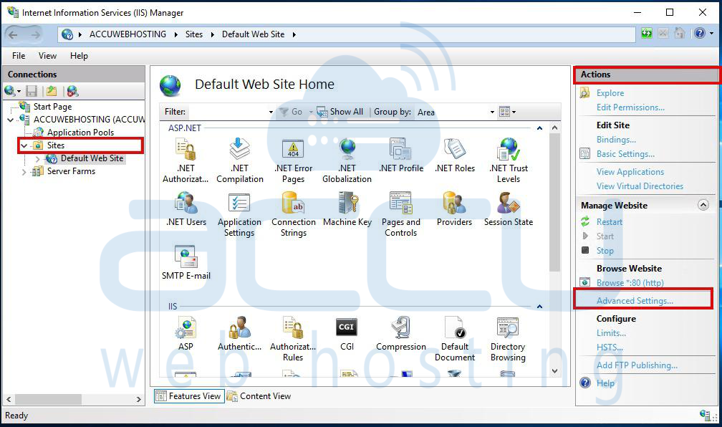Viewport: 722px width, 427px height.
Task: Collapse the ACCUWEBHOSTING server node
Action: (11, 120)
